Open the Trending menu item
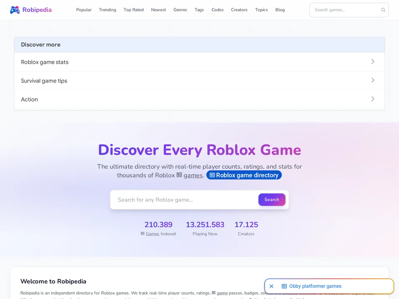 click(108, 10)
